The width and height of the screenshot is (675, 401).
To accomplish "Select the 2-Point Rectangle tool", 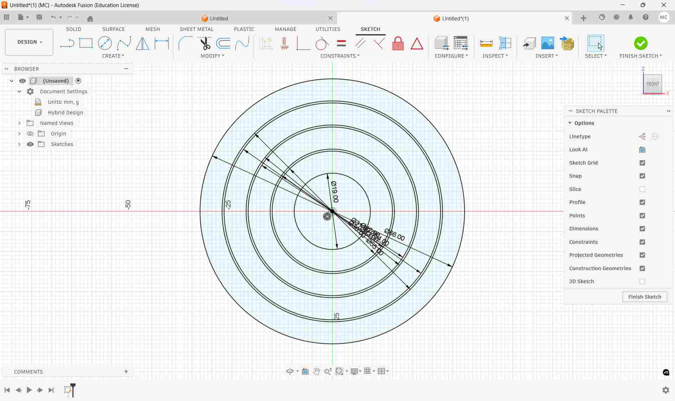I will (86, 43).
